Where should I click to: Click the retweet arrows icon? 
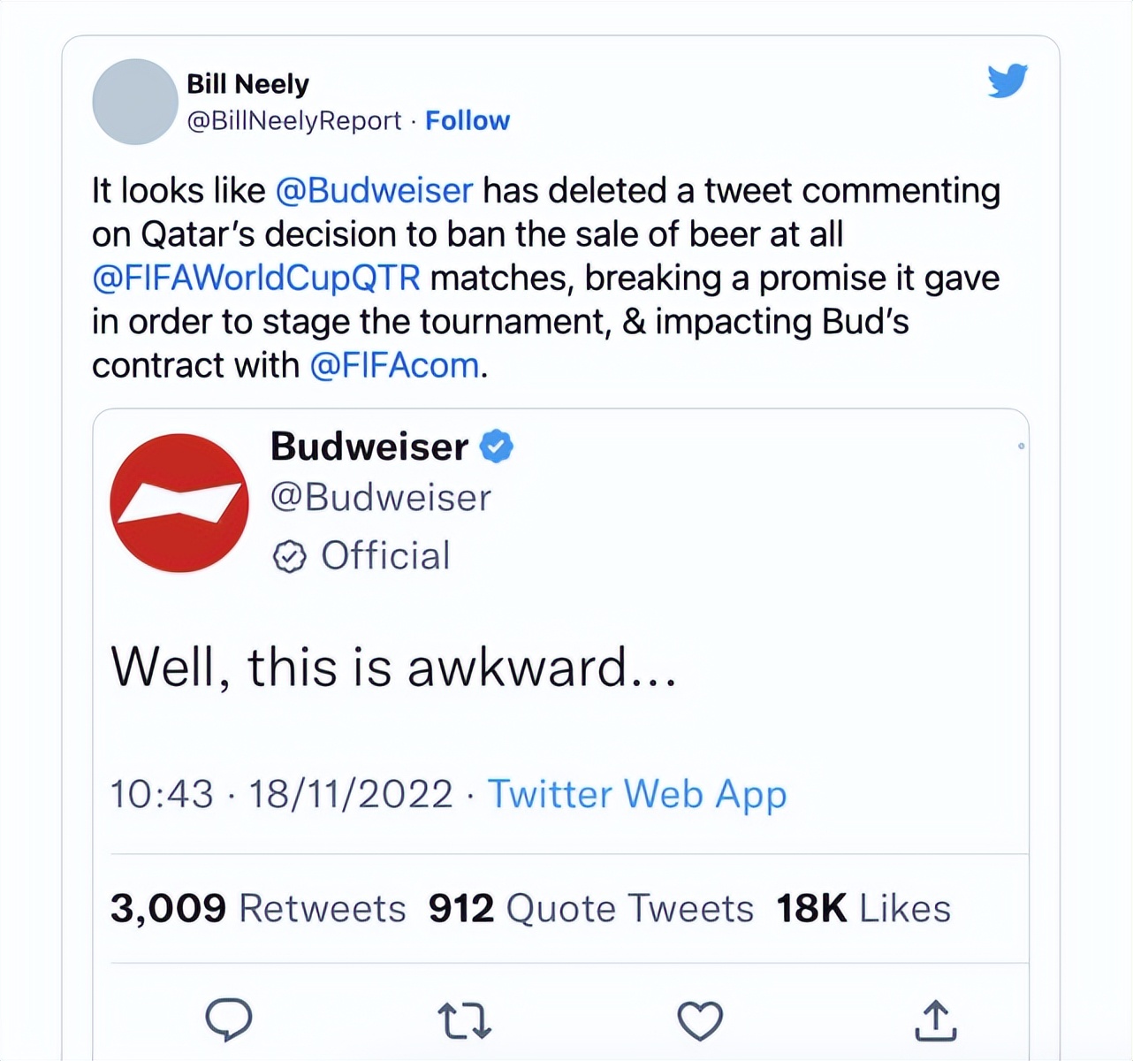465,1019
